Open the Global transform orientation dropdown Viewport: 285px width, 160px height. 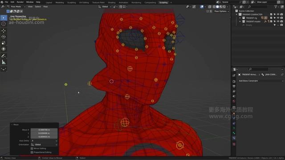[x=105, y=7]
